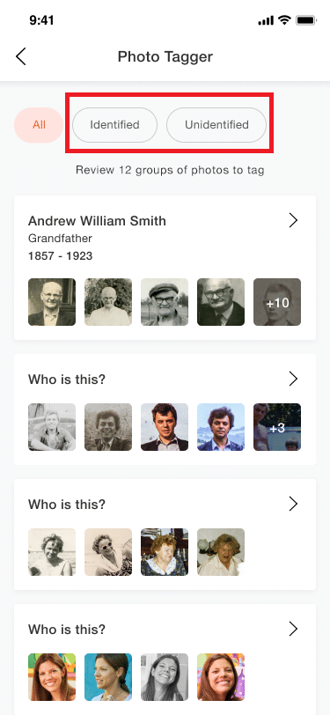The width and height of the screenshot is (330, 715).
Task: Tap the back arrow icon
Action: [x=21, y=56]
